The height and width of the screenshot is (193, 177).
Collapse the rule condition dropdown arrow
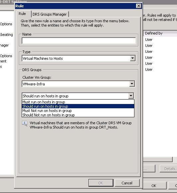coord(131,96)
